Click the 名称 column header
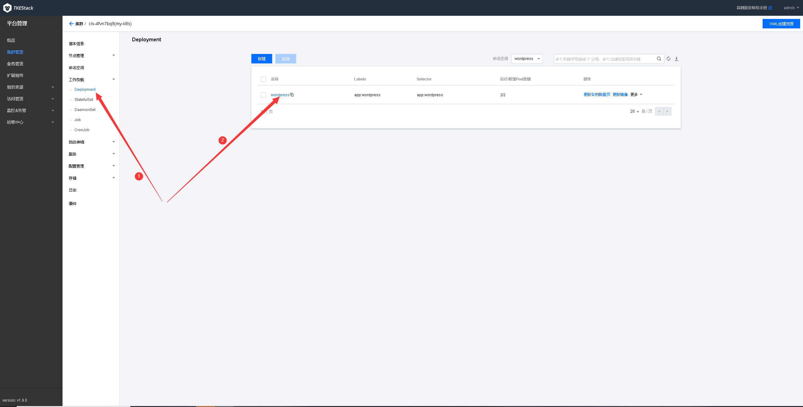 click(x=275, y=79)
